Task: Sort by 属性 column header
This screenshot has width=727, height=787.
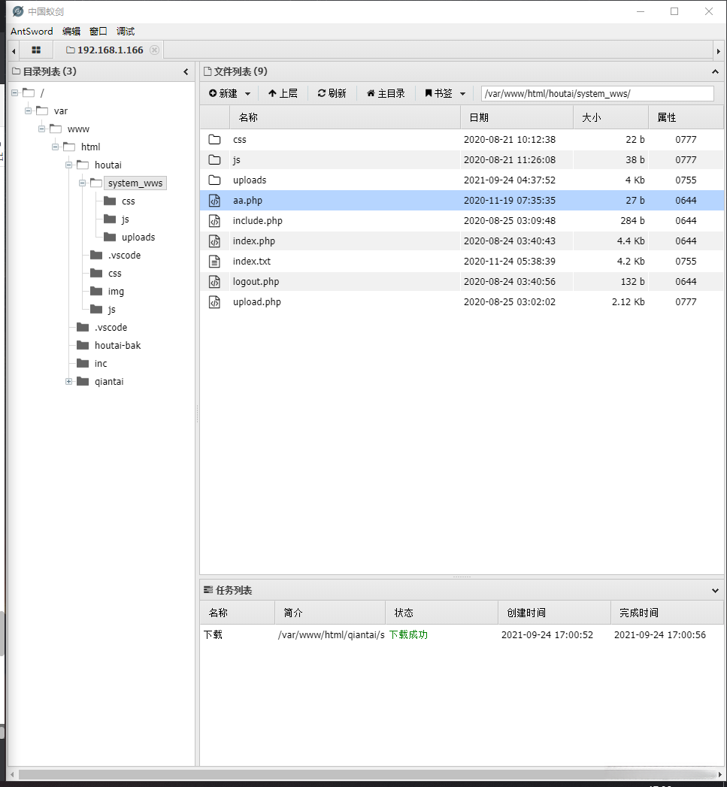Action: (x=686, y=117)
